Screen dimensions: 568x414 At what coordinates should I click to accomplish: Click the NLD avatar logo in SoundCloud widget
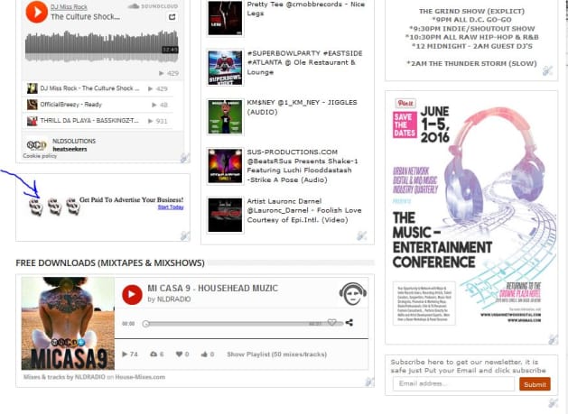pyautogui.click(x=36, y=144)
